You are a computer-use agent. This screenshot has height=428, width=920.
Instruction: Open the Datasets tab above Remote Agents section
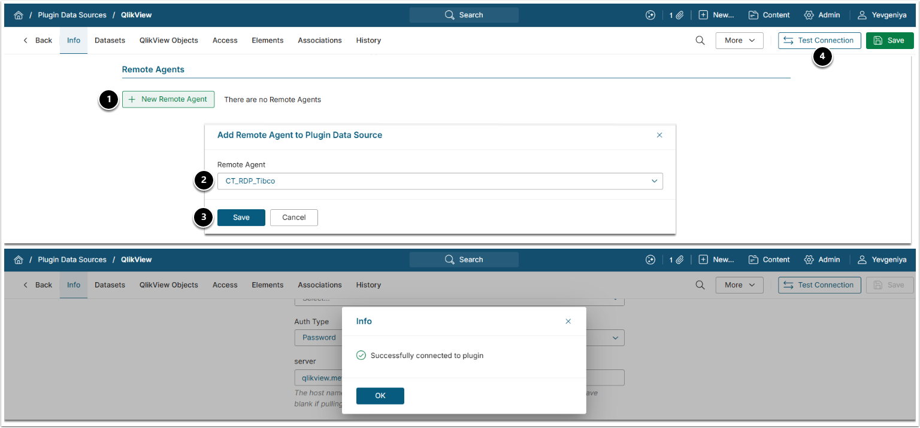pyautogui.click(x=110, y=41)
